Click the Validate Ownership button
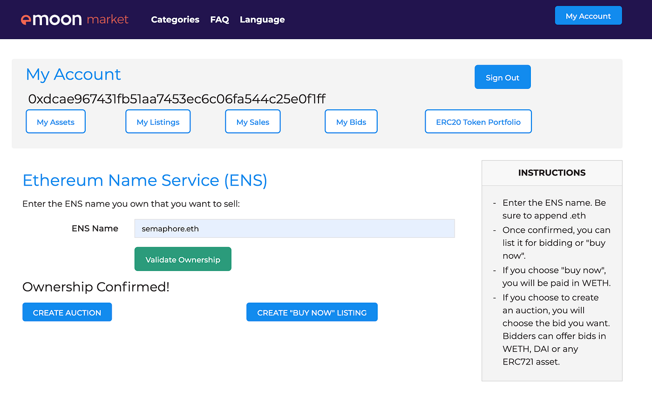 [183, 259]
